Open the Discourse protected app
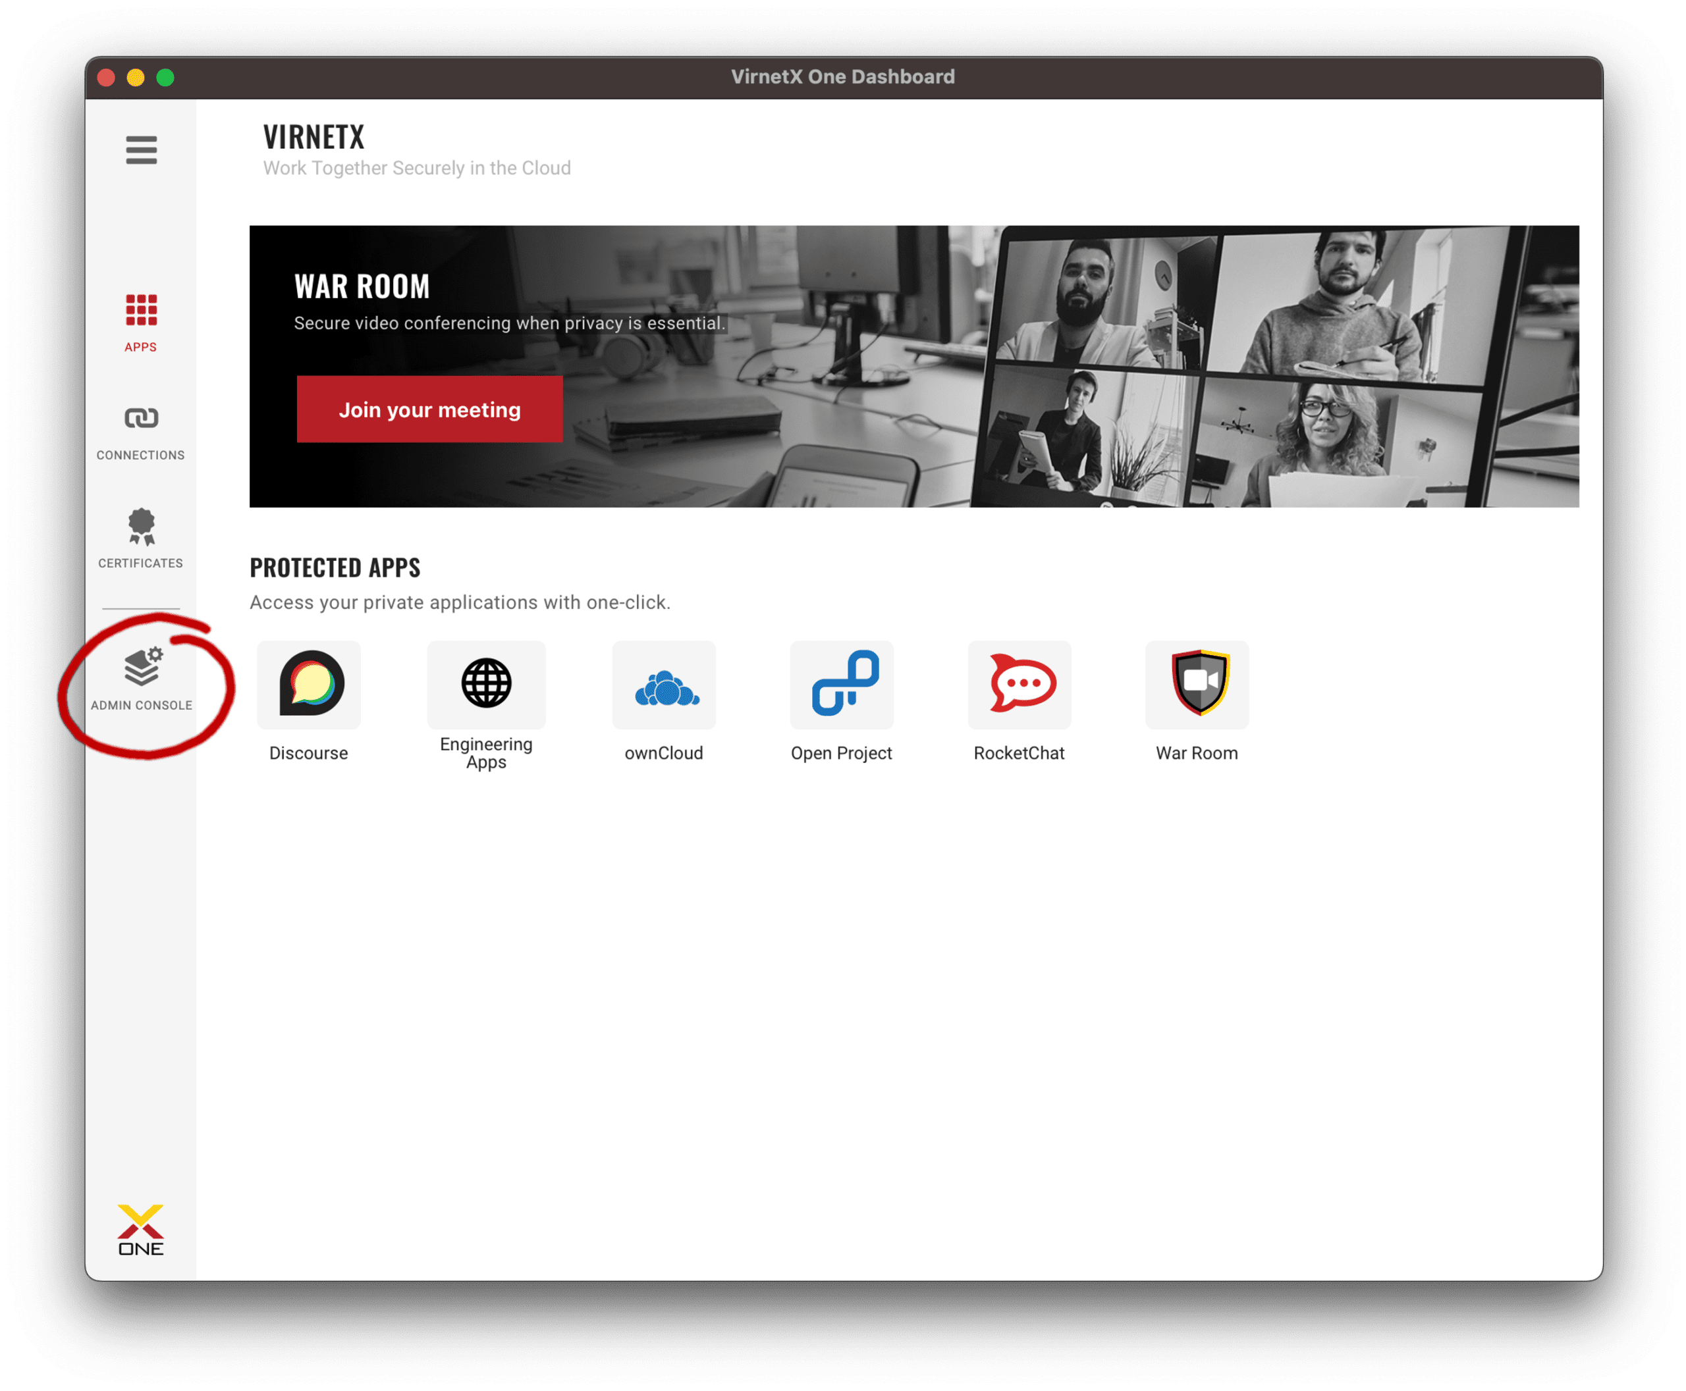 pos(309,685)
